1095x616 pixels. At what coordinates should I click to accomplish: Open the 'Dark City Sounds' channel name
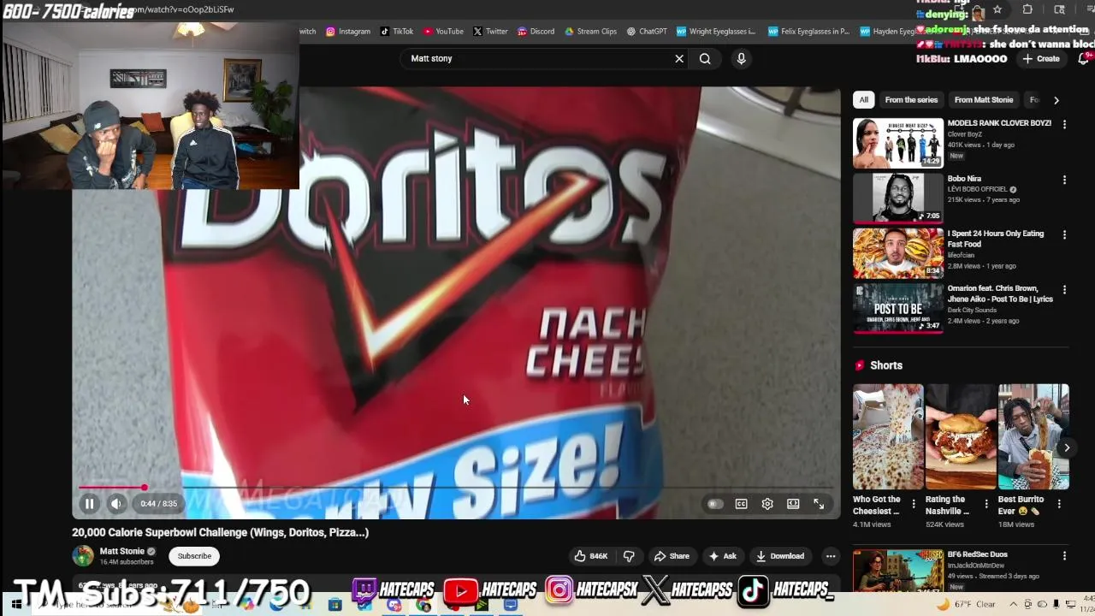click(x=971, y=311)
